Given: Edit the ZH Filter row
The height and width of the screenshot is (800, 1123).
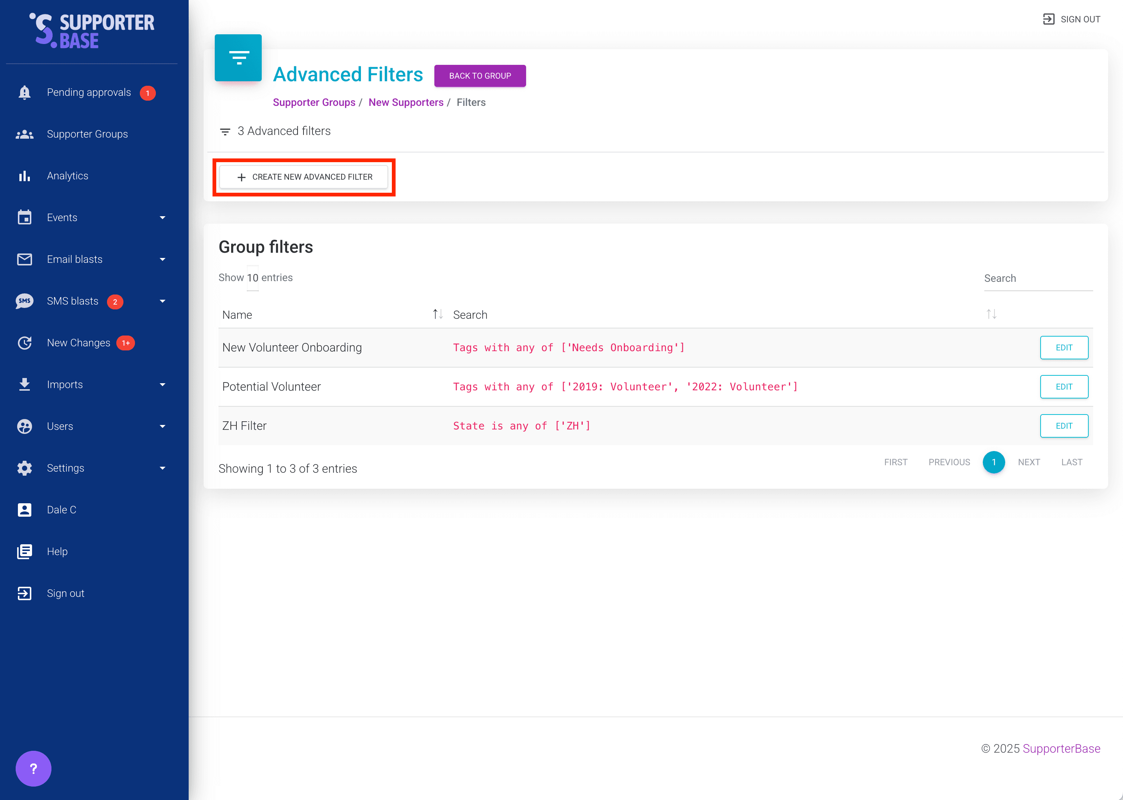Looking at the screenshot, I should [1063, 426].
